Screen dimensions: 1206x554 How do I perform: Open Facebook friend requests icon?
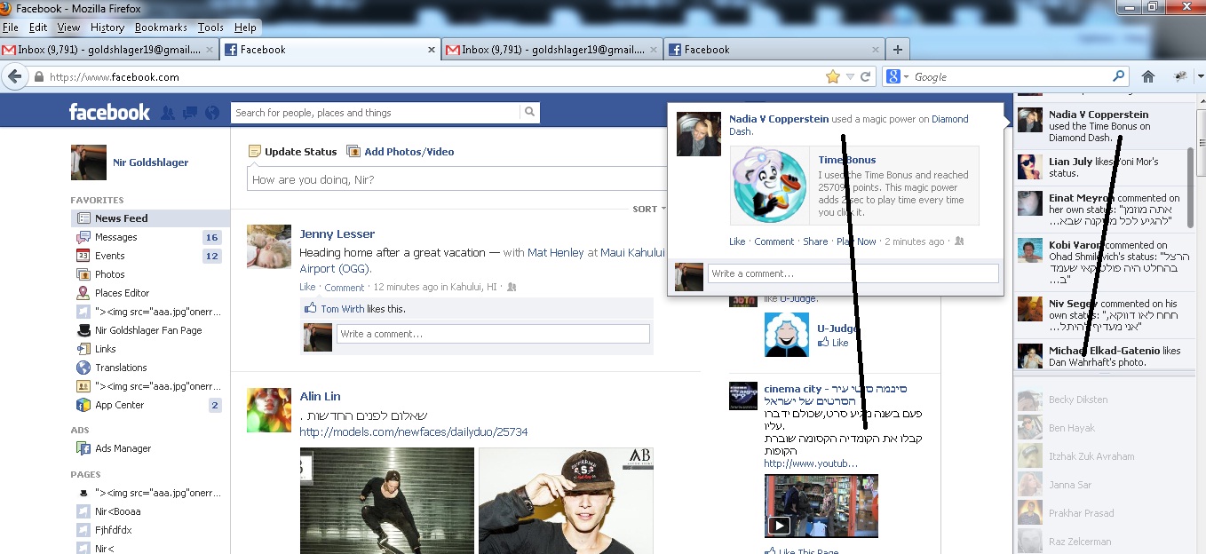point(168,113)
